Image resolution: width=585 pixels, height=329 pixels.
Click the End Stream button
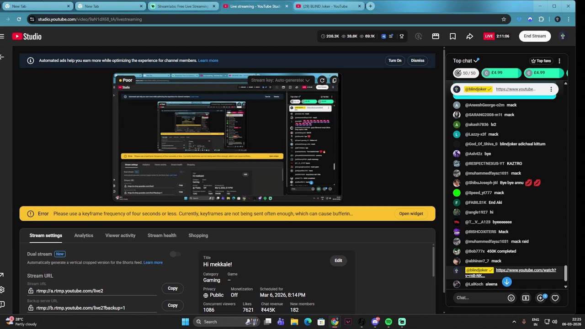(x=535, y=36)
